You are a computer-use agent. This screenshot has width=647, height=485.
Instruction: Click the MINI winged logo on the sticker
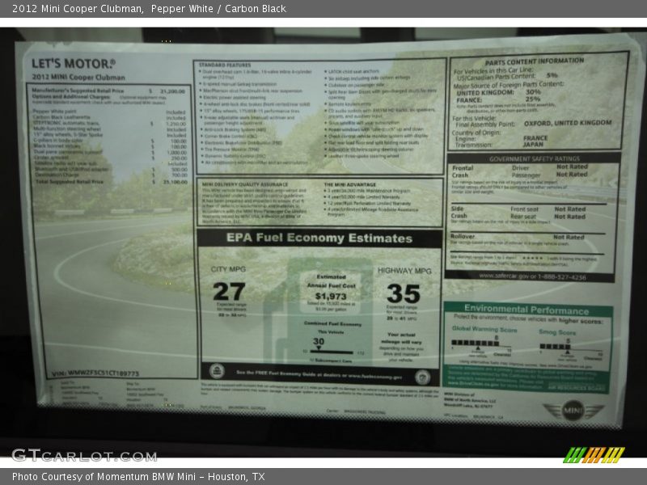(x=573, y=411)
